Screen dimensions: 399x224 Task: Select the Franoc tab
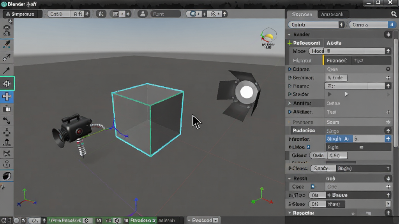point(337,60)
